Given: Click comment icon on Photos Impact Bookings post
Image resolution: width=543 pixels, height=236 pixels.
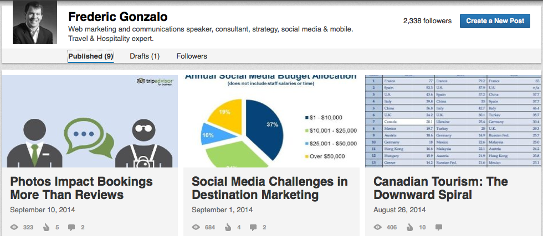Looking at the screenshot, I should pos(71,227).
